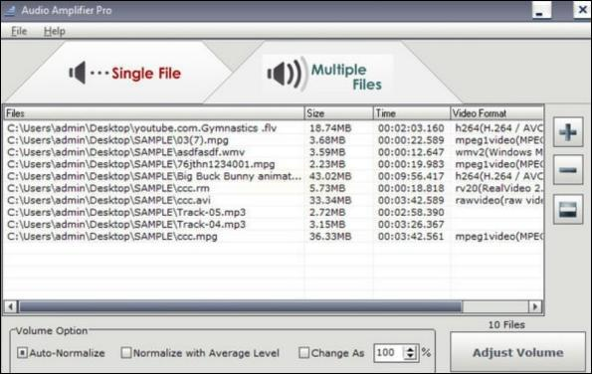The width and height of the screenshot is (592, 374).
Task: Click the 00:02:58.390 time cell
Action: [x=411, y=213]
